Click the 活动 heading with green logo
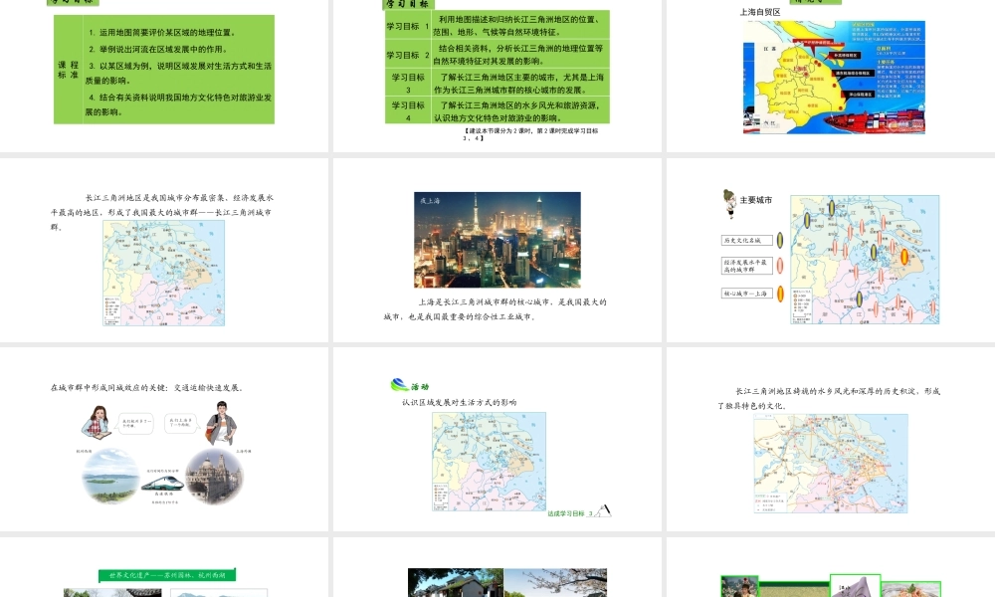995x597 pixels. 410,385
